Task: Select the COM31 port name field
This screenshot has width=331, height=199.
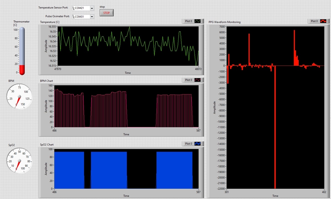Action: point(82,17)
